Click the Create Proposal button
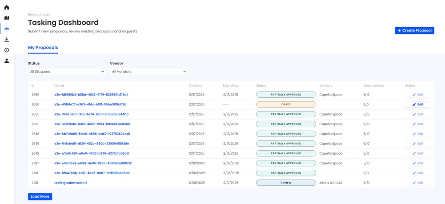 pos(414,31)
